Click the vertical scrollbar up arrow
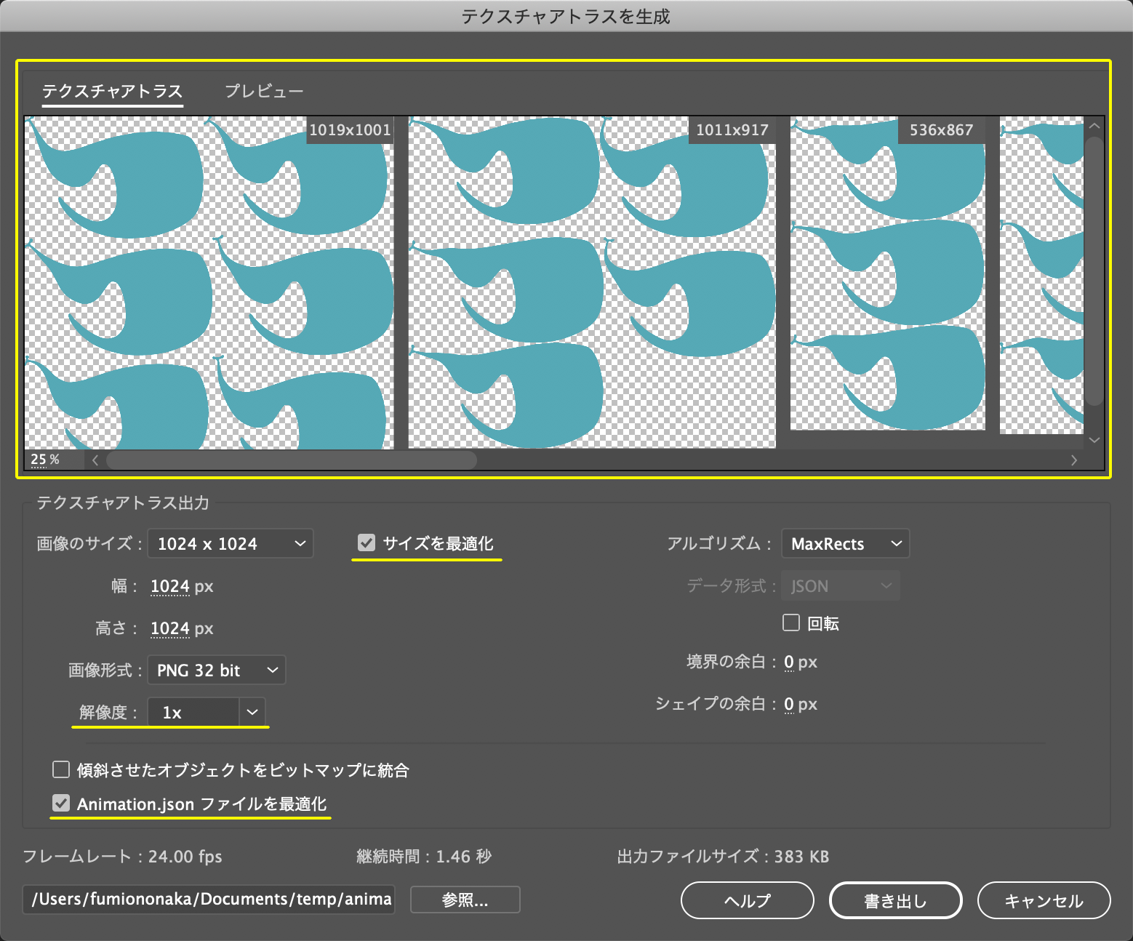The height and width of the screenshot is (941, 1133). click(x=1094, y=126)
